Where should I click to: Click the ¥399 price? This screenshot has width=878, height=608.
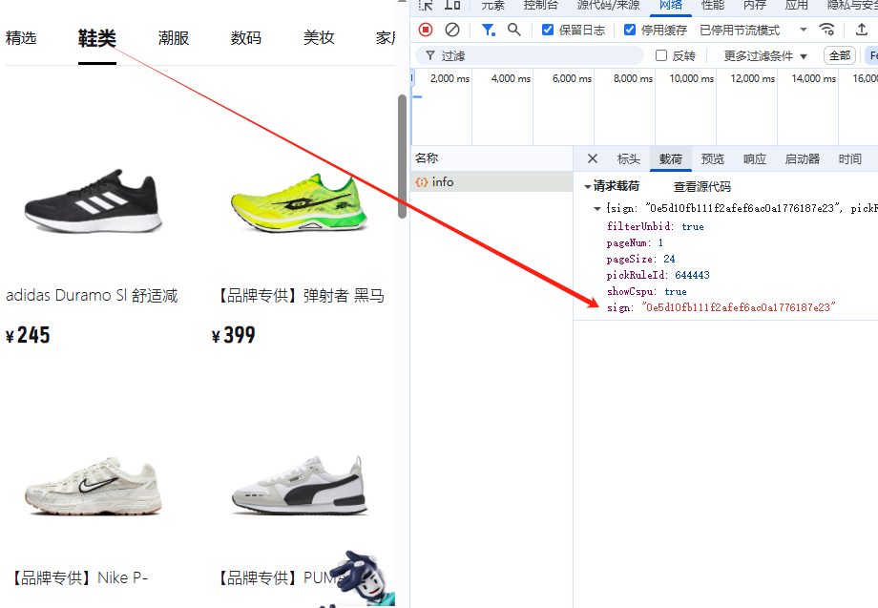(234, 335)
